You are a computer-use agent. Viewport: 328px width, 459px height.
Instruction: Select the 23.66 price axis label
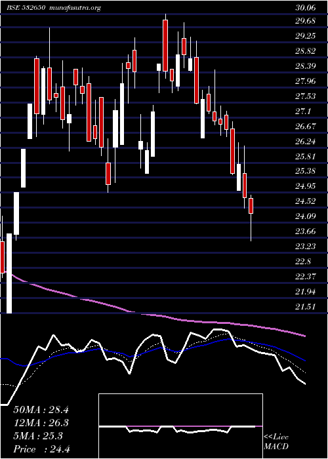tap(305, 231)
